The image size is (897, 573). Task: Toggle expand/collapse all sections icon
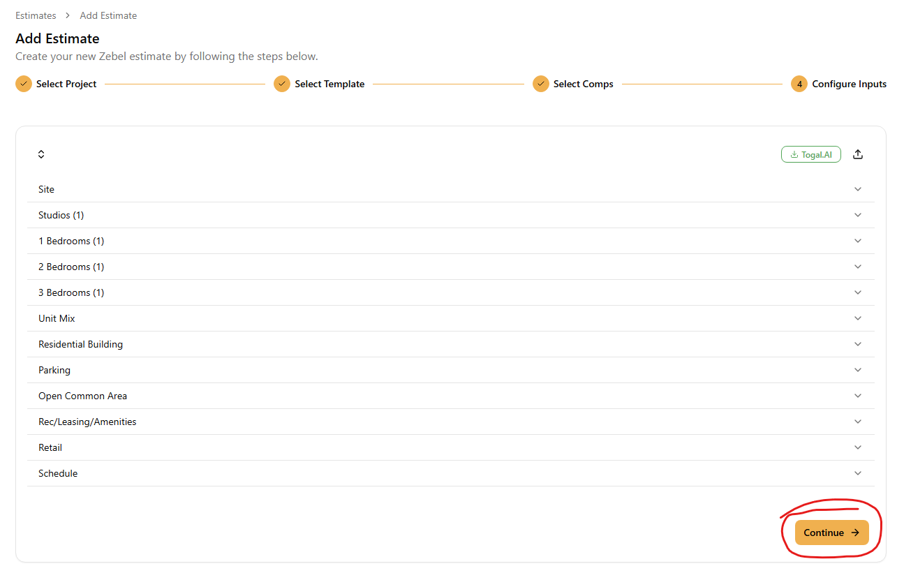[41, 154]
